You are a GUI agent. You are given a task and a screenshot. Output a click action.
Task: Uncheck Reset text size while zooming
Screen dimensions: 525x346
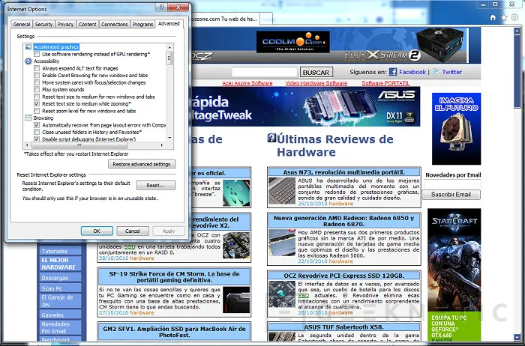[x=37, y=103]
